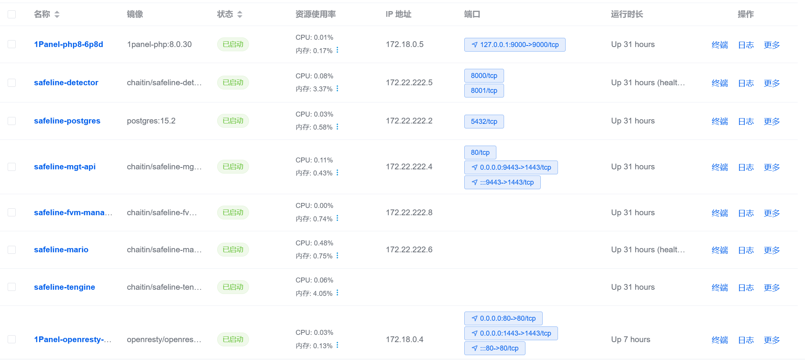Click arrow icon on 127.0.0.1:9000->9000/tcp port

[x=475, y=45]
